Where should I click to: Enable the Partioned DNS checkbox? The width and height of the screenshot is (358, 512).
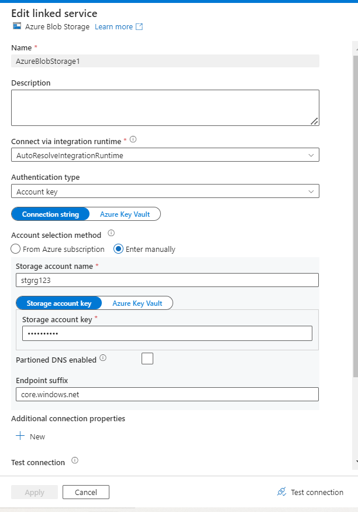147,359
